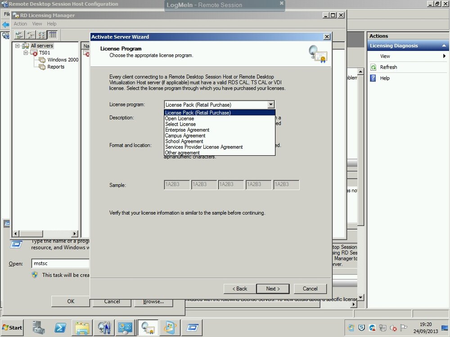Open the Action menu in RD Licensing Manager
Viewport: 450px width, 337px height.
pos(20,24)
